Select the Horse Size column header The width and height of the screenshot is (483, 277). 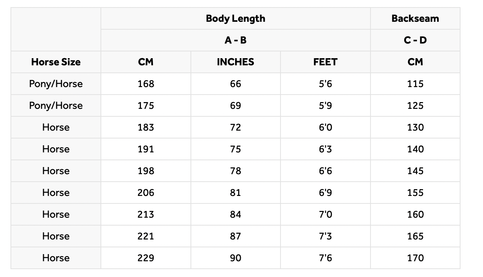click(x=56, y=62)
